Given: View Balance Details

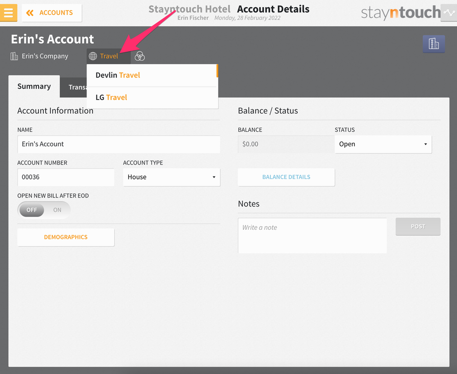Looking at the screenshot, I should click(286, 177).
